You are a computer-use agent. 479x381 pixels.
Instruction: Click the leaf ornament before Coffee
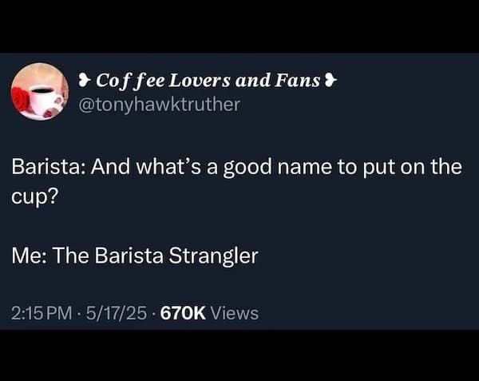pos(85,81)
